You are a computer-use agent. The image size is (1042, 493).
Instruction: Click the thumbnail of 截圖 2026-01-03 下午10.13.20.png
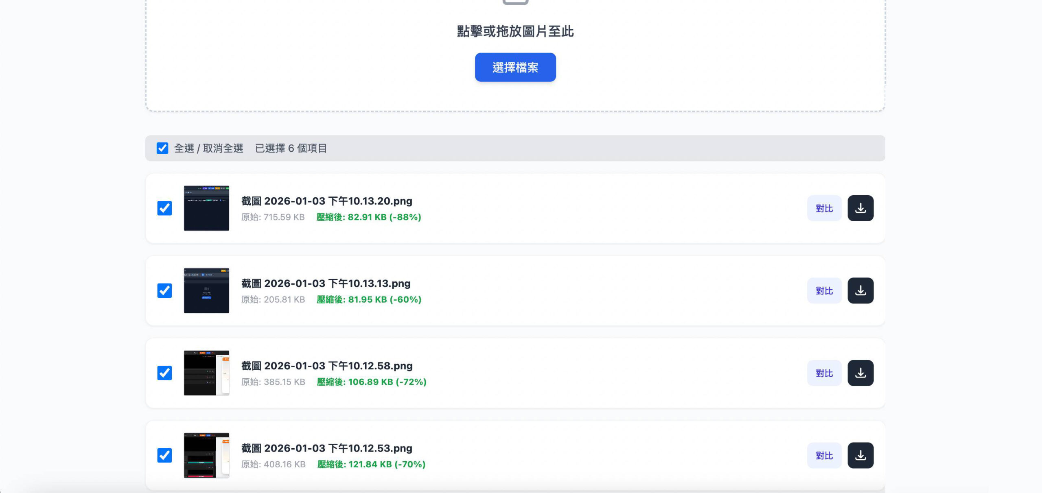tap(206, 208)
